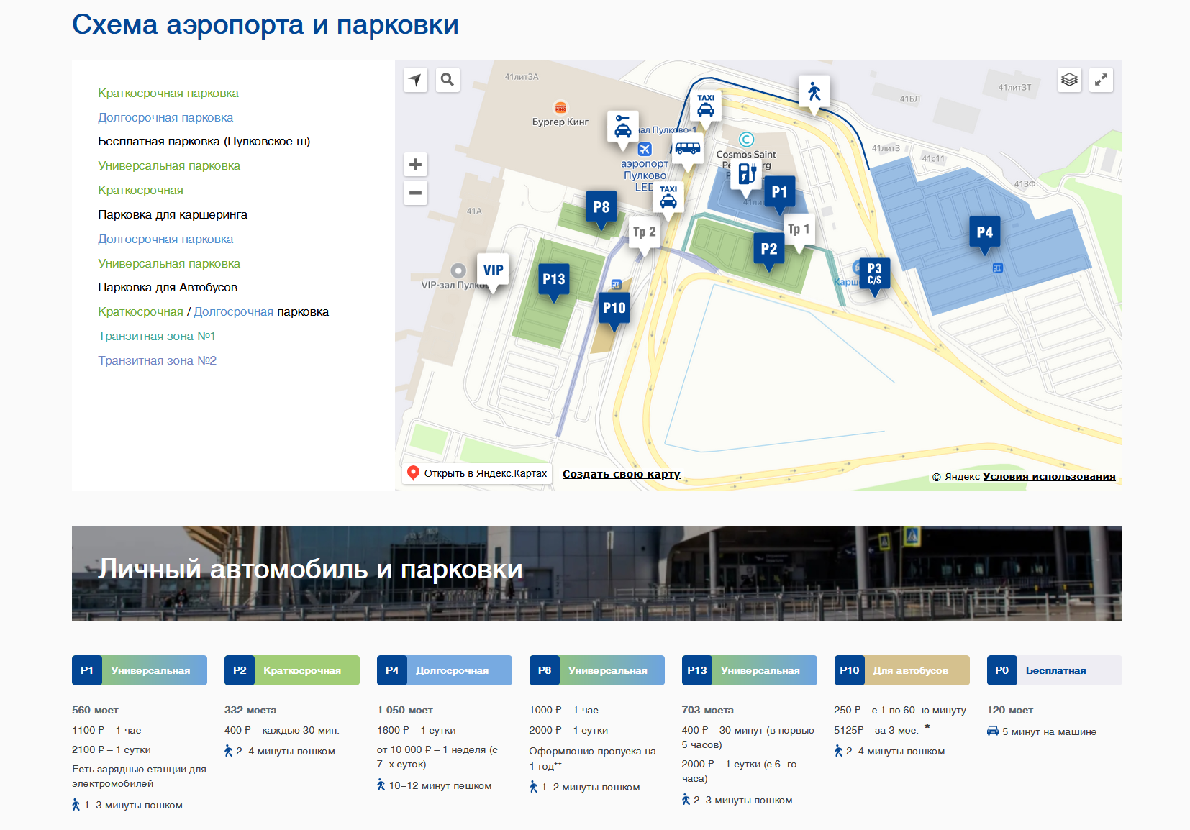Click the upper TAXI marker
The image size is (1190, 830).
tap(706, 106)
